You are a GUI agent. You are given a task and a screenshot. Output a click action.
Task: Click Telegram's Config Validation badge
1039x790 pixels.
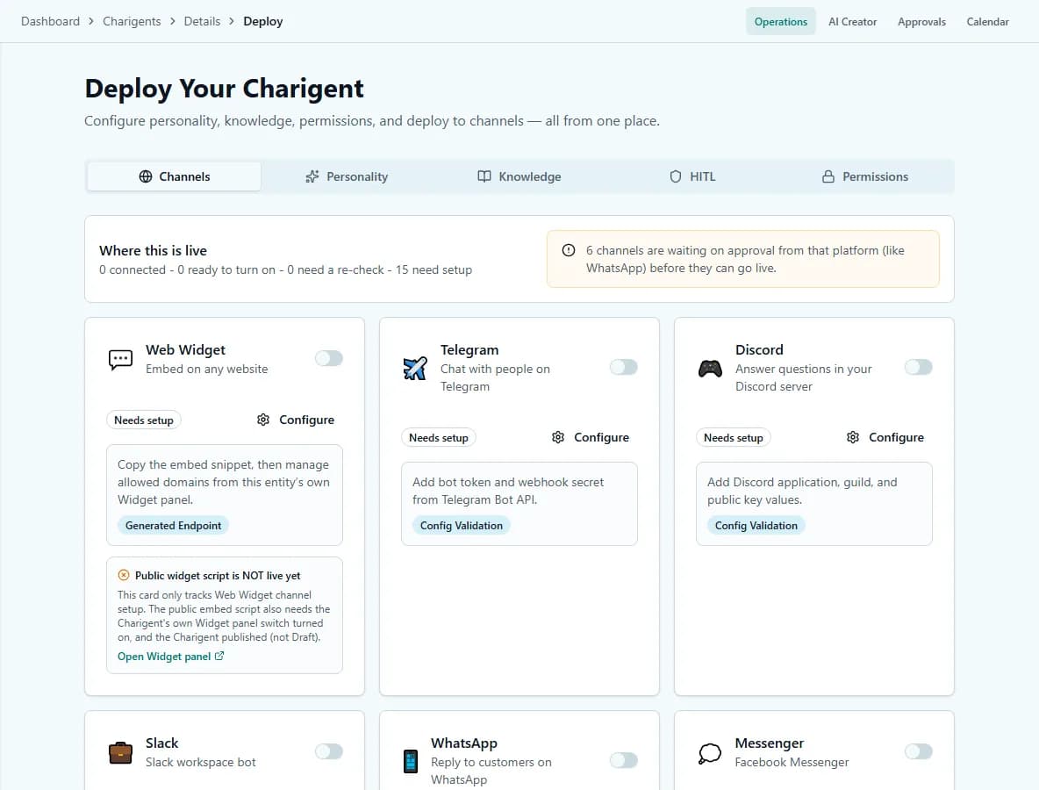point(462,526)
